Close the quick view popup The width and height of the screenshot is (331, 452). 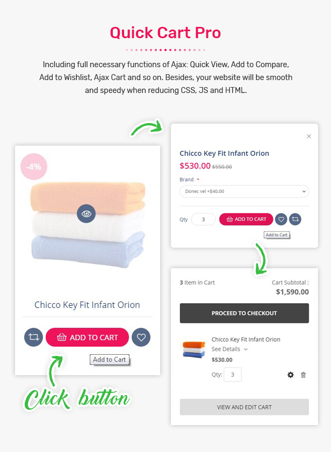tap(309, 137)
